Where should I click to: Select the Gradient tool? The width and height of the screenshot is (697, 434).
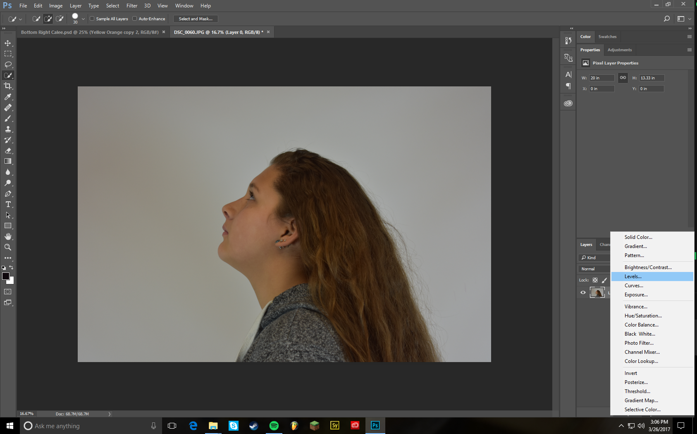(x=8, y=161)
